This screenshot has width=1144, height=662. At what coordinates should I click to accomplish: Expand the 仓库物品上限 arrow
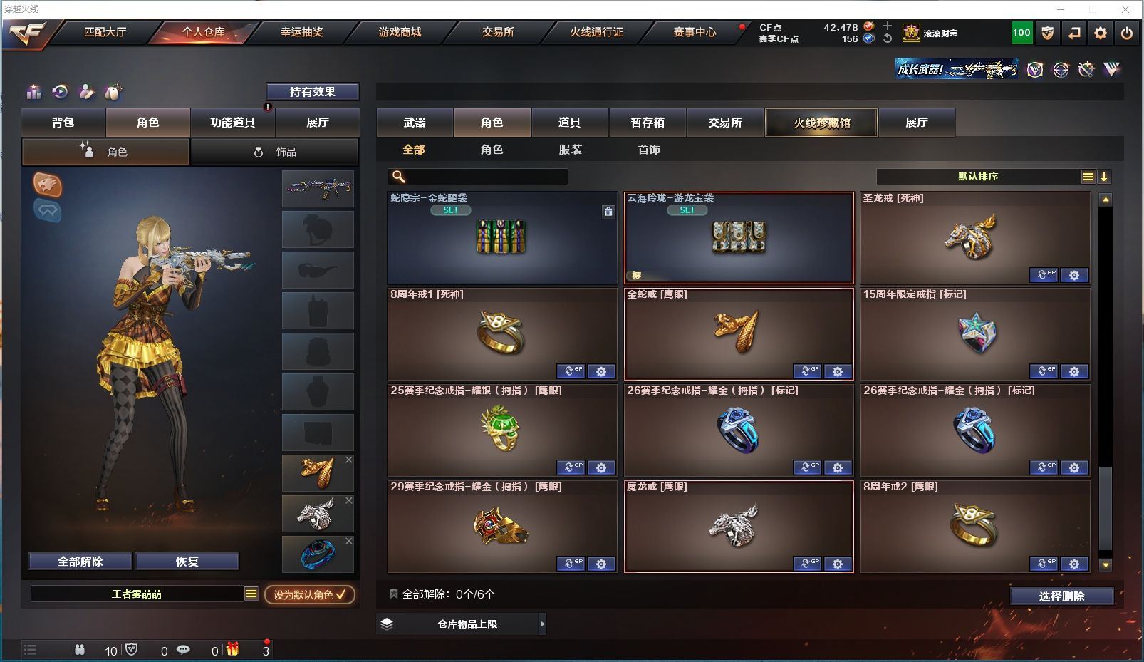pyautogui.click(x=542, y=624)
